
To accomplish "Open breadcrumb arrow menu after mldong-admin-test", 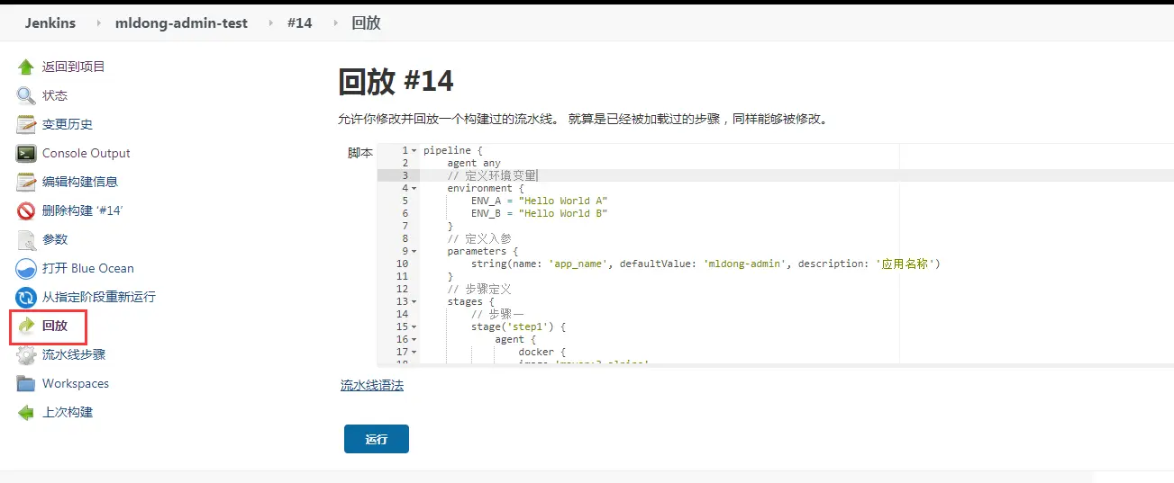I will (270, 22).
